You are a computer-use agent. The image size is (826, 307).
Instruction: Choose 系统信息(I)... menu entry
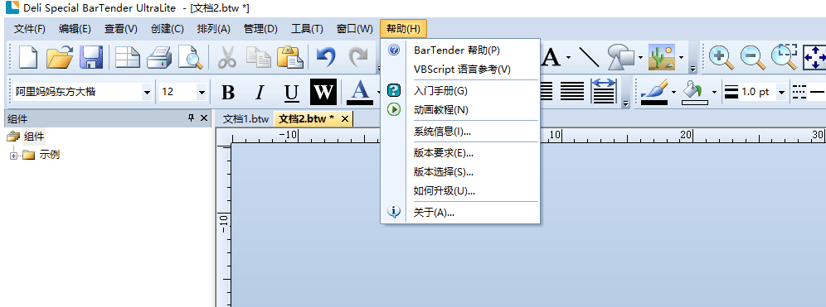460,131
